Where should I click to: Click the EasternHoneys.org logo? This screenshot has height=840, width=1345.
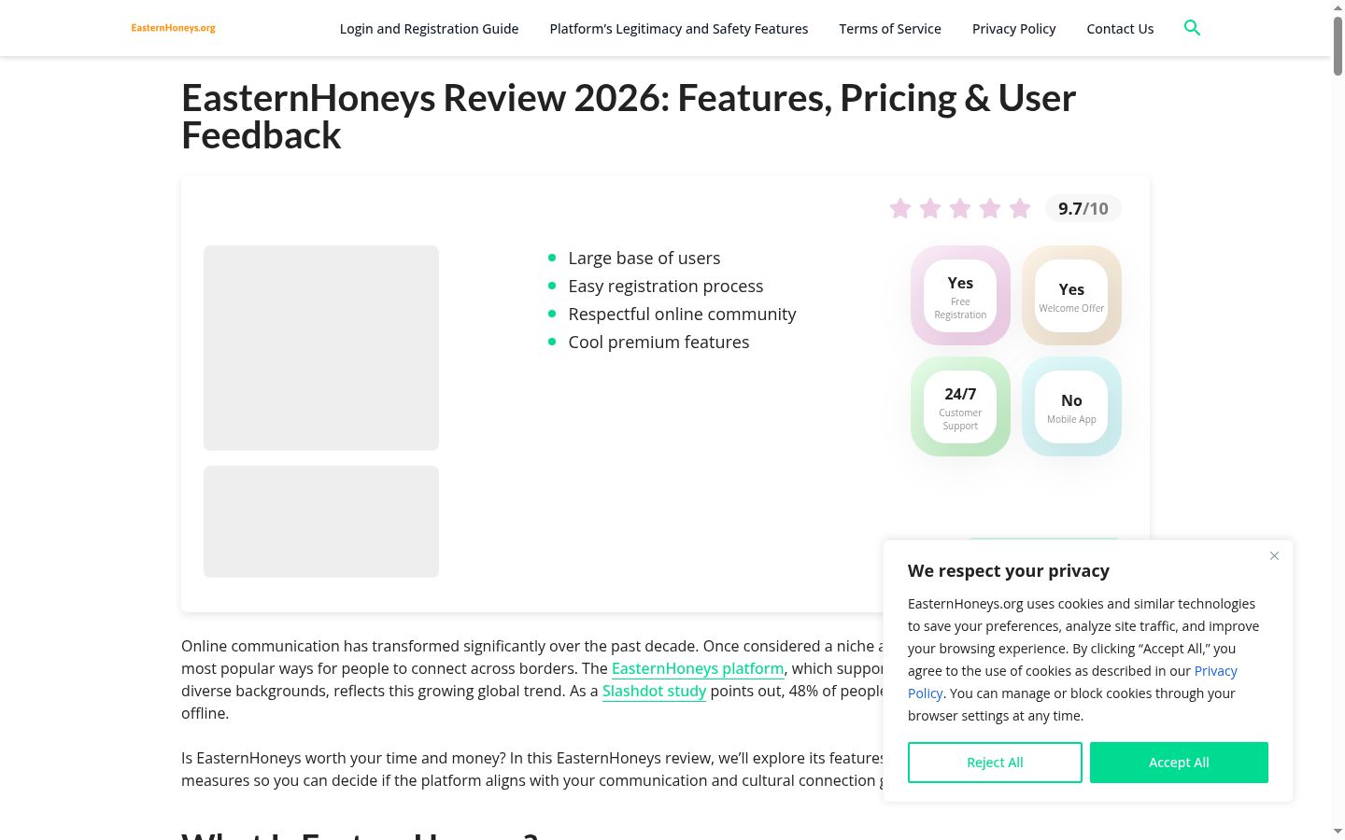173,28
